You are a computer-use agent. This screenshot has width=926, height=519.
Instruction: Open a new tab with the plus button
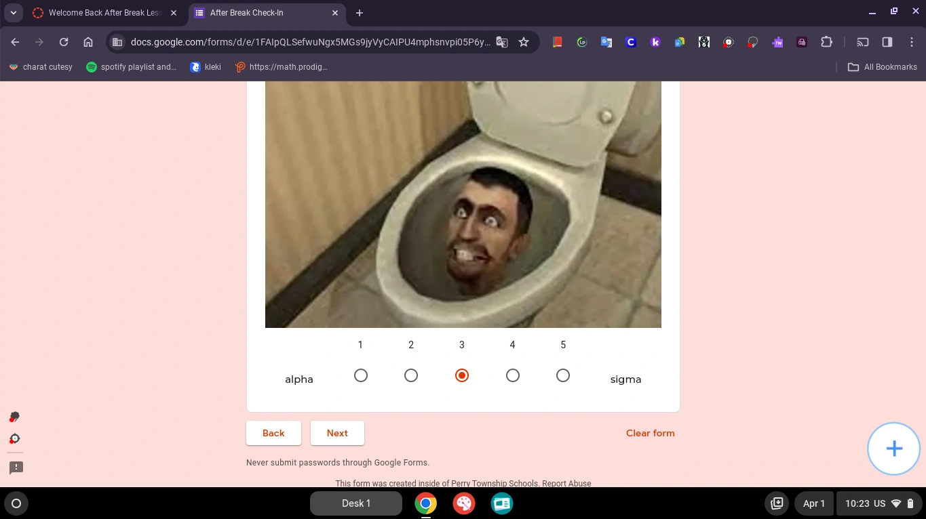360,13
